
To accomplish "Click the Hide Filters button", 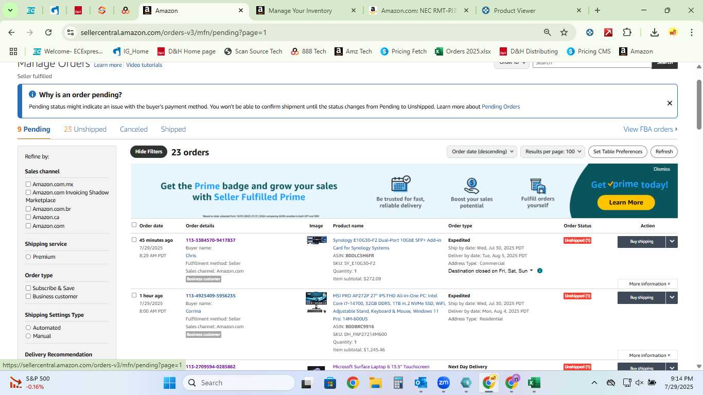I will coord(149,152).
